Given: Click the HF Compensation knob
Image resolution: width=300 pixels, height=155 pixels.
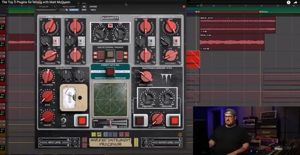Looking at the screenshot, I should pyautogui.click(x=157, y=119).
